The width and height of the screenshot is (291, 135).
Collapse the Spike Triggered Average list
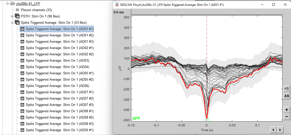point(12,22)
